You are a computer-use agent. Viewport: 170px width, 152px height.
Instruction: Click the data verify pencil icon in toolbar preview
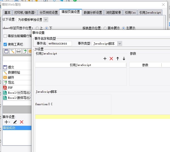12,51
